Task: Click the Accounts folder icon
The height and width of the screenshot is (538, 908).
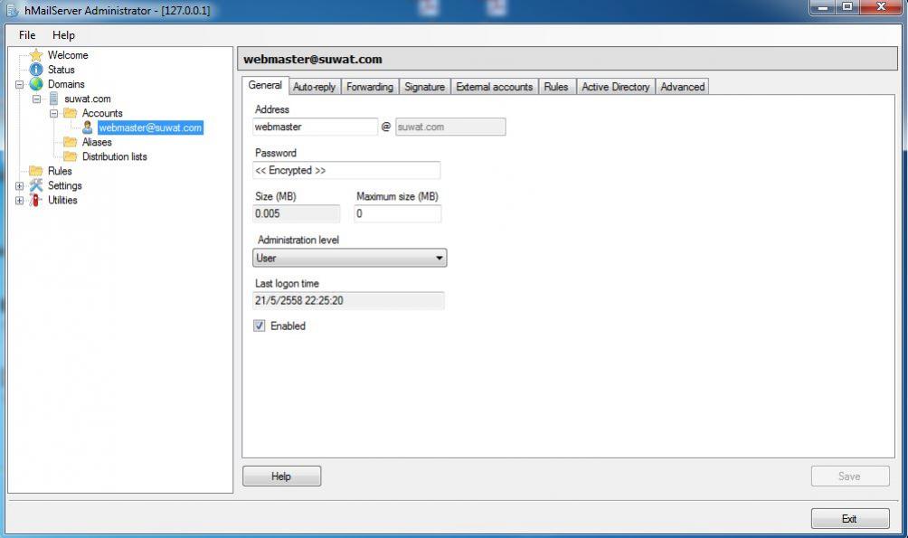Action: click(70, 113)
